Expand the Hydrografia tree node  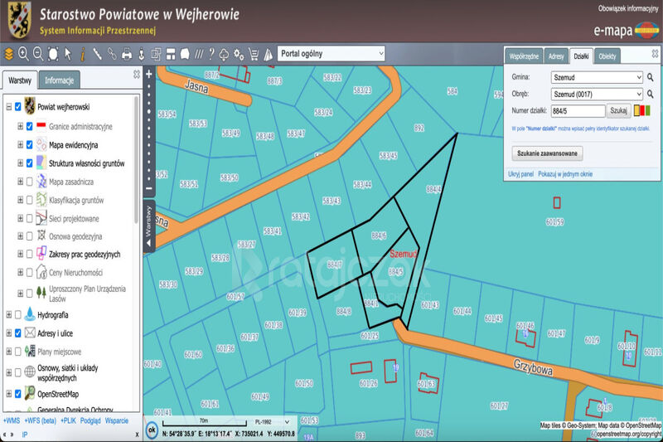pos(9,315)
